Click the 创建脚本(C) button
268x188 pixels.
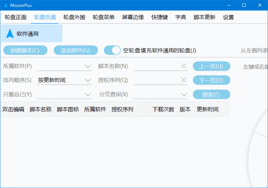[x=25, y=51]
